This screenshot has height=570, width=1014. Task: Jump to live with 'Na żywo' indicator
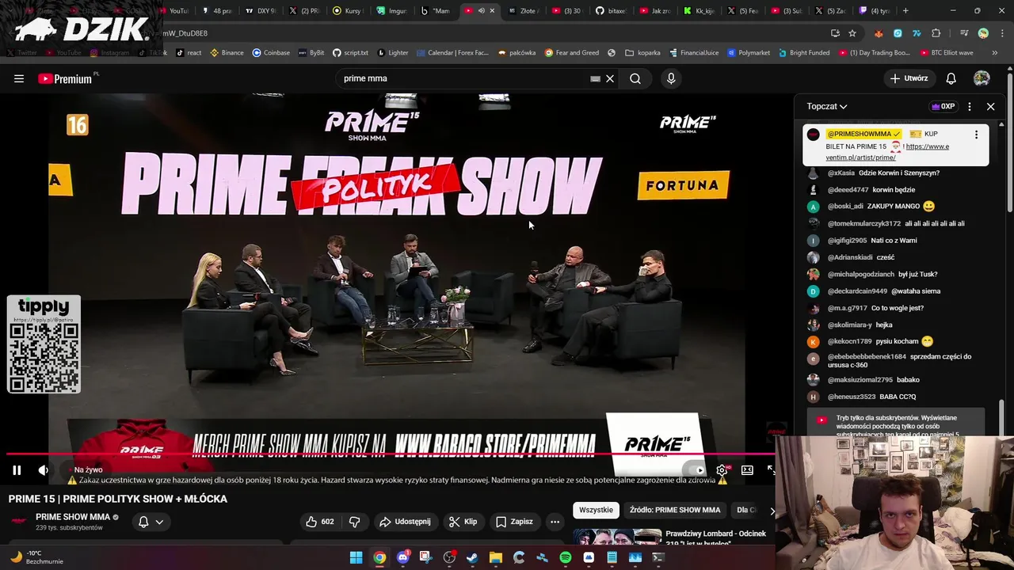click(x=86, y=470)
